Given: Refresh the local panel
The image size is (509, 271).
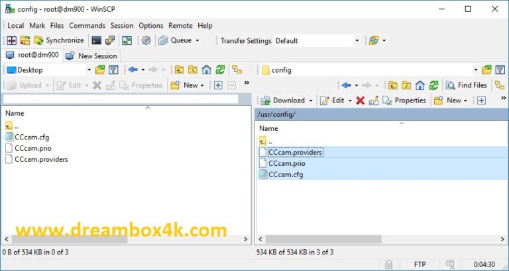Looking at the screenshot, I should coord(220,69).
